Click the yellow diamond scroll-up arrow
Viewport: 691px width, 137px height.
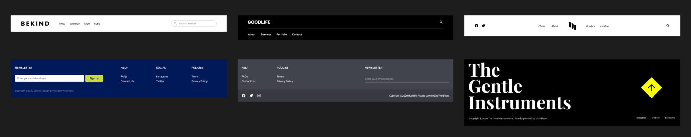(x=651, y=88)
